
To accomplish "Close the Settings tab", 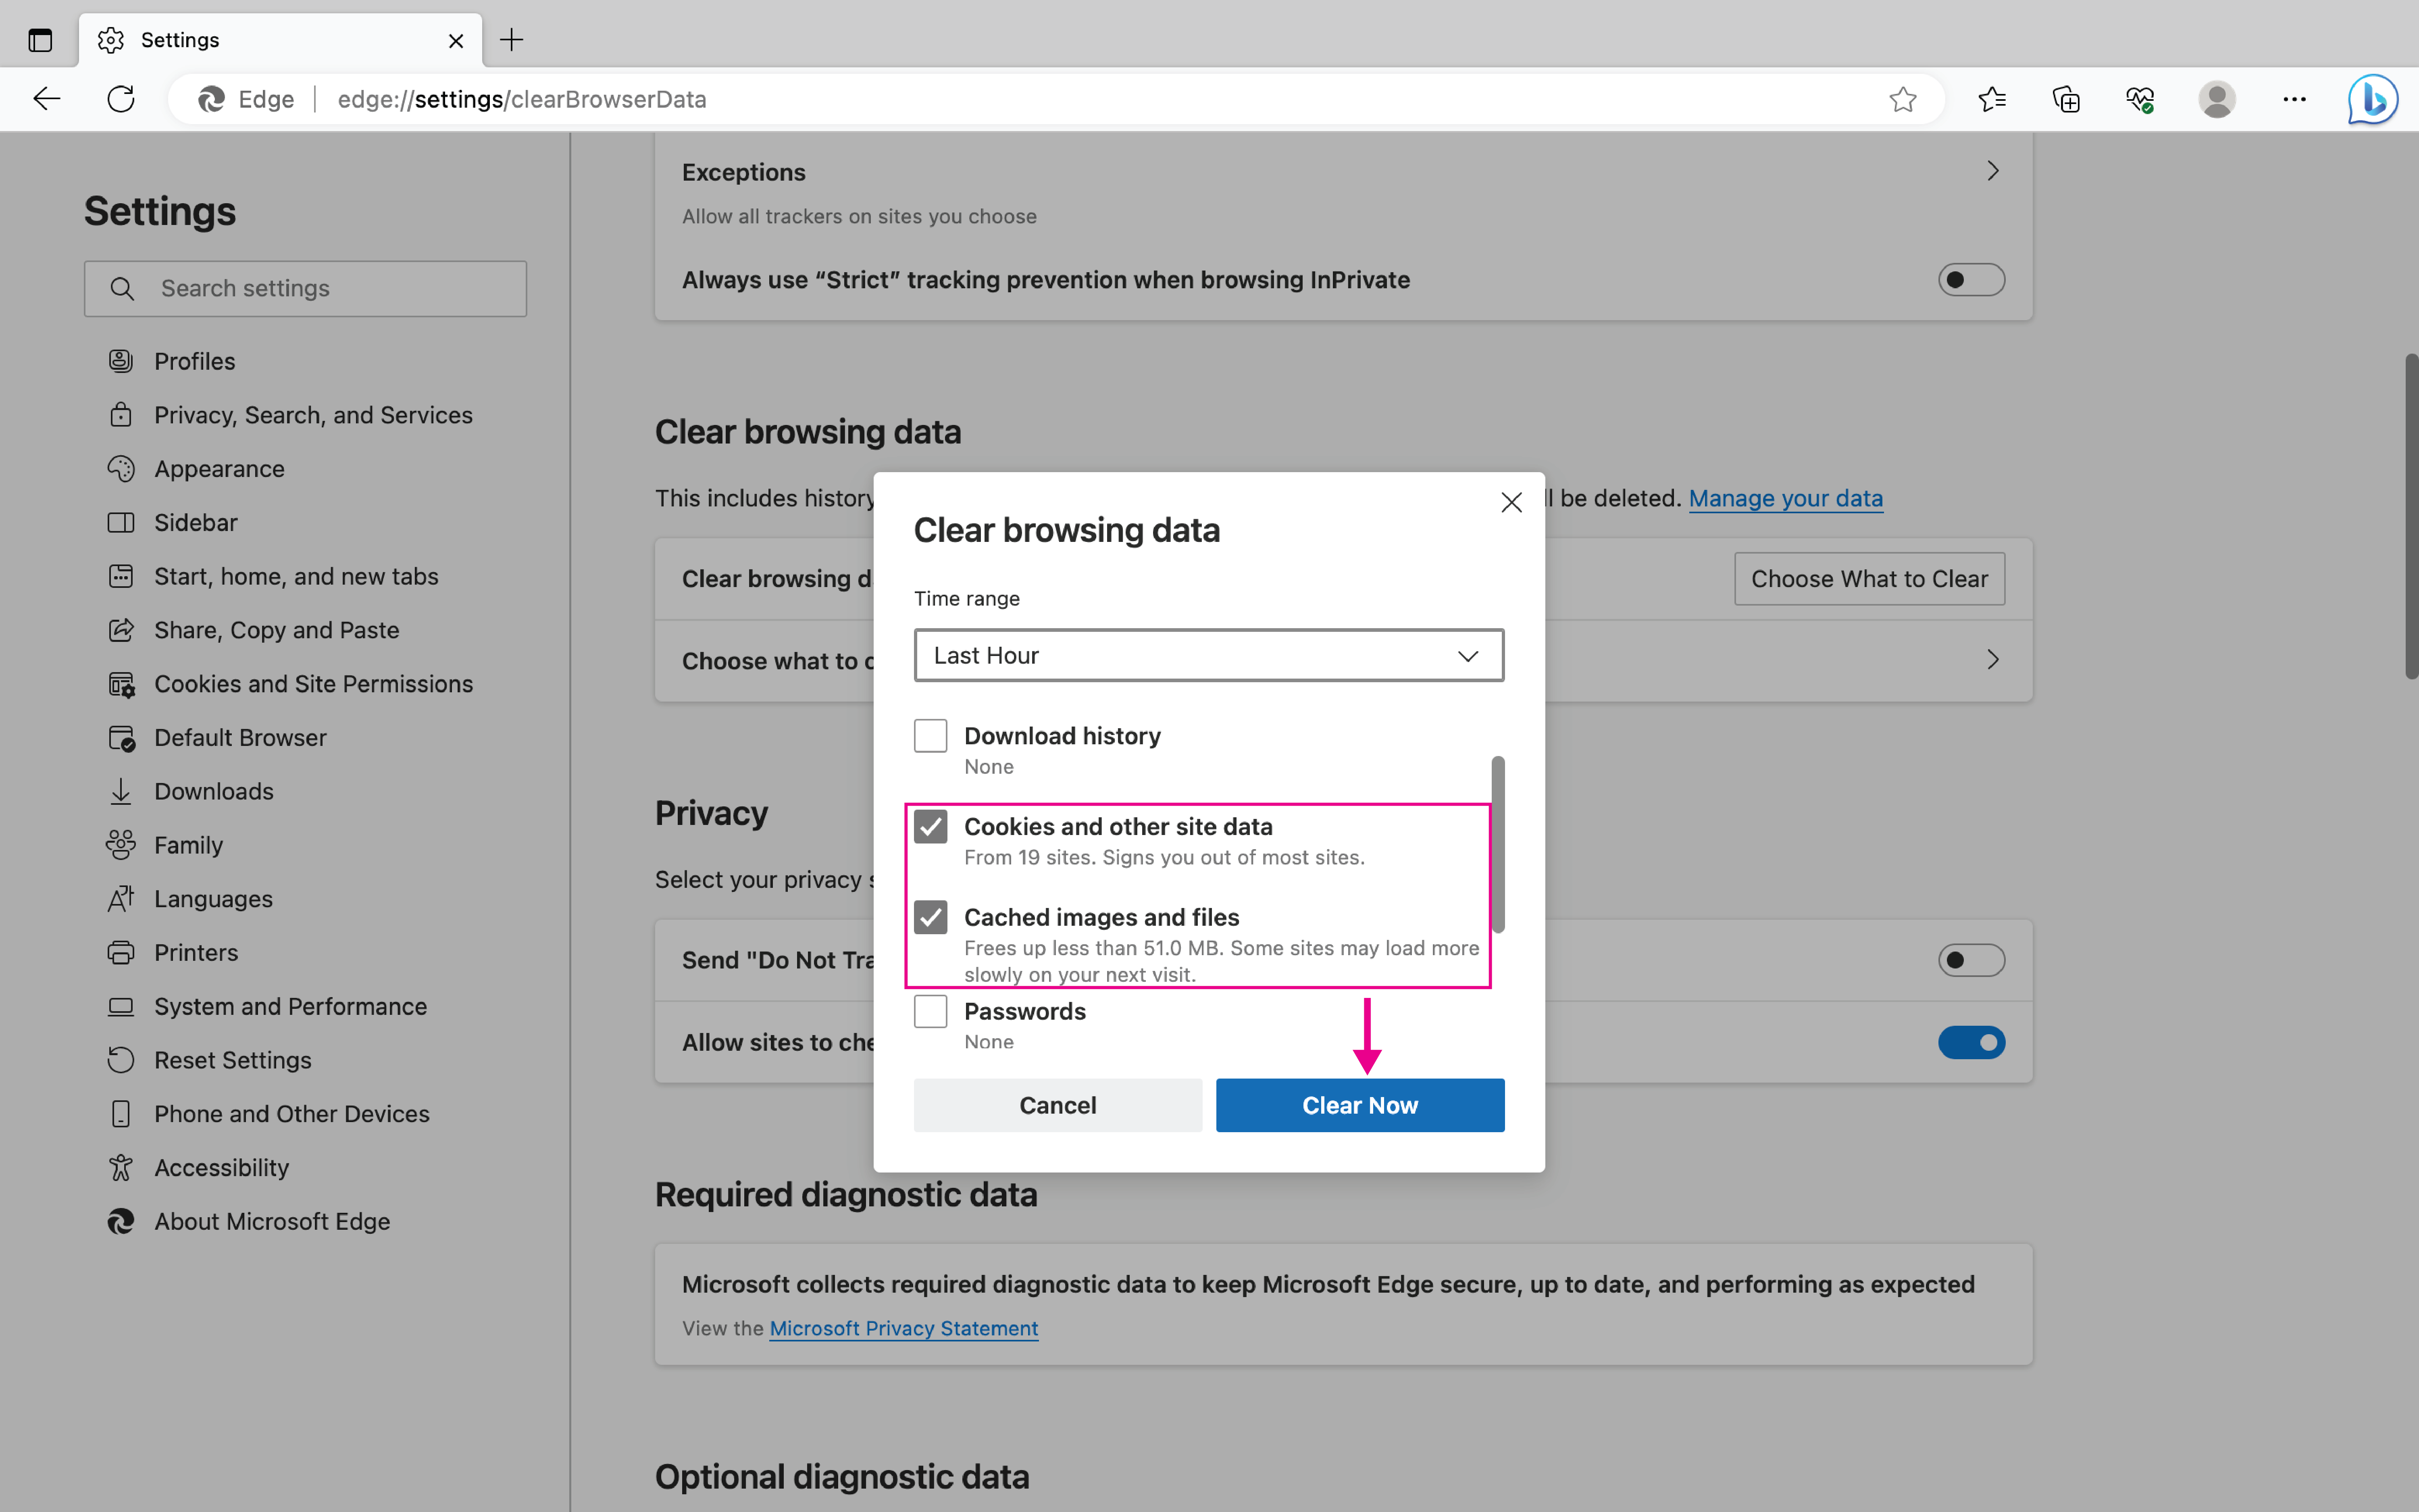I will pos(456,41).
